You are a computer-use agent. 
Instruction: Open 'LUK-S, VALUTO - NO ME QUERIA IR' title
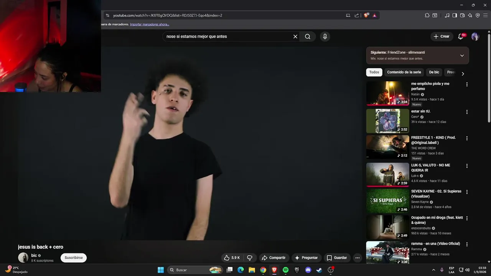430,168
